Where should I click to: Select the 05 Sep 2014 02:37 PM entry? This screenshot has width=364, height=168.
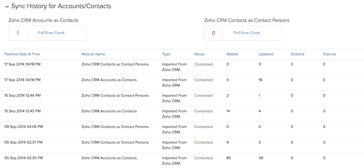(x=23, y=143)
